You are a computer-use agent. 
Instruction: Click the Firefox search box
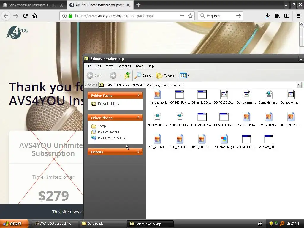[220, 16]
